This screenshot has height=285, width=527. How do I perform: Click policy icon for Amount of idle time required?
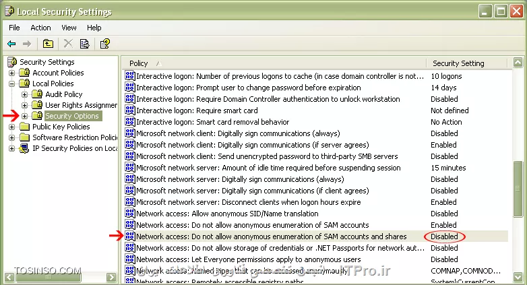click(x=130, y=167)
